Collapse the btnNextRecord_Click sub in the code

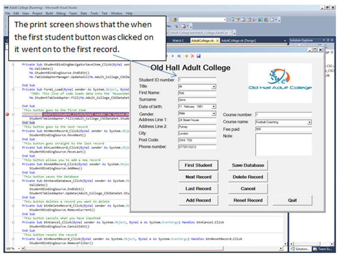point(13,131)
